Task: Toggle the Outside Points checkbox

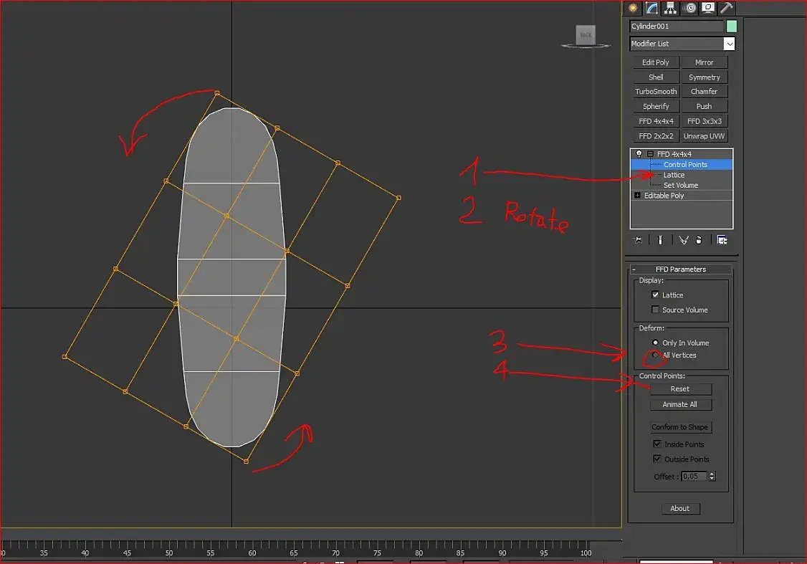Action: pyautogui.click(x=657, y=459)
